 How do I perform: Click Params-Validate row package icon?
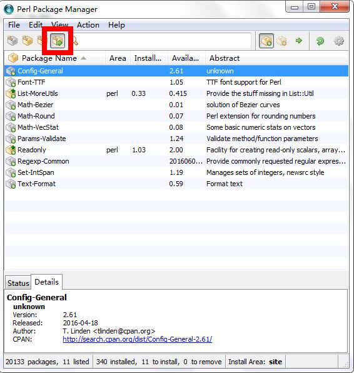11,139
